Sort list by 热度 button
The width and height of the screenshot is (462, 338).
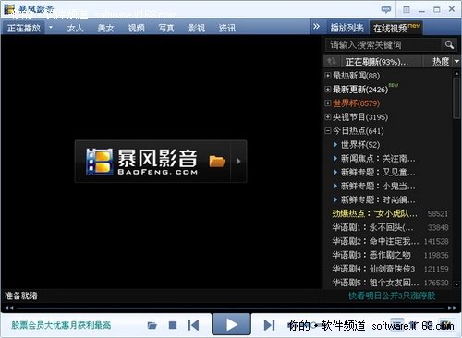click(441, 62)
